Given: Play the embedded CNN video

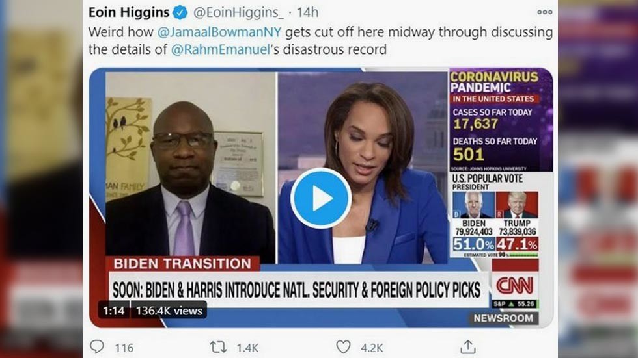Looking at the screenshot, I should [321, 198].
